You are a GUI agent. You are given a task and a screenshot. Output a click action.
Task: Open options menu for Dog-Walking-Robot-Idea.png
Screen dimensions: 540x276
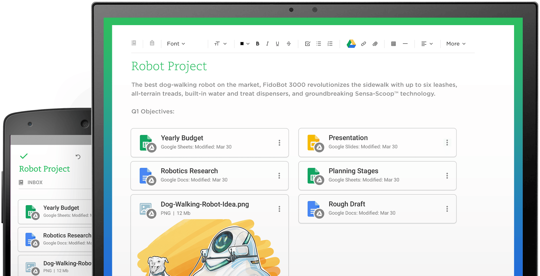279,209
